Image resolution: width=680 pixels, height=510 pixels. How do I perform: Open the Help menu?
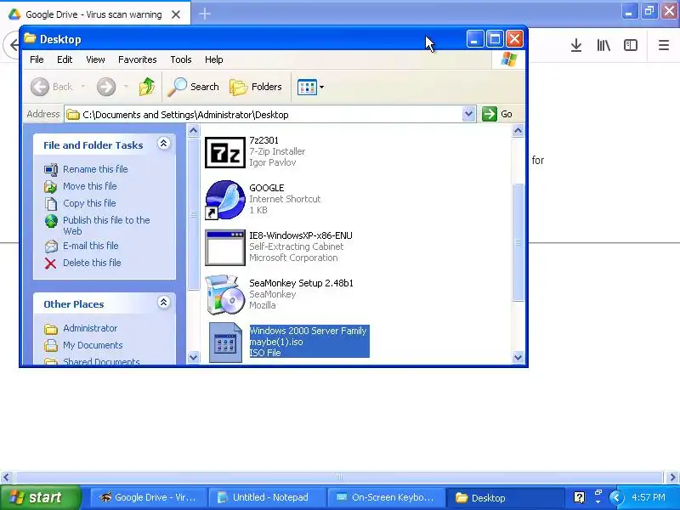coord(214,59)
